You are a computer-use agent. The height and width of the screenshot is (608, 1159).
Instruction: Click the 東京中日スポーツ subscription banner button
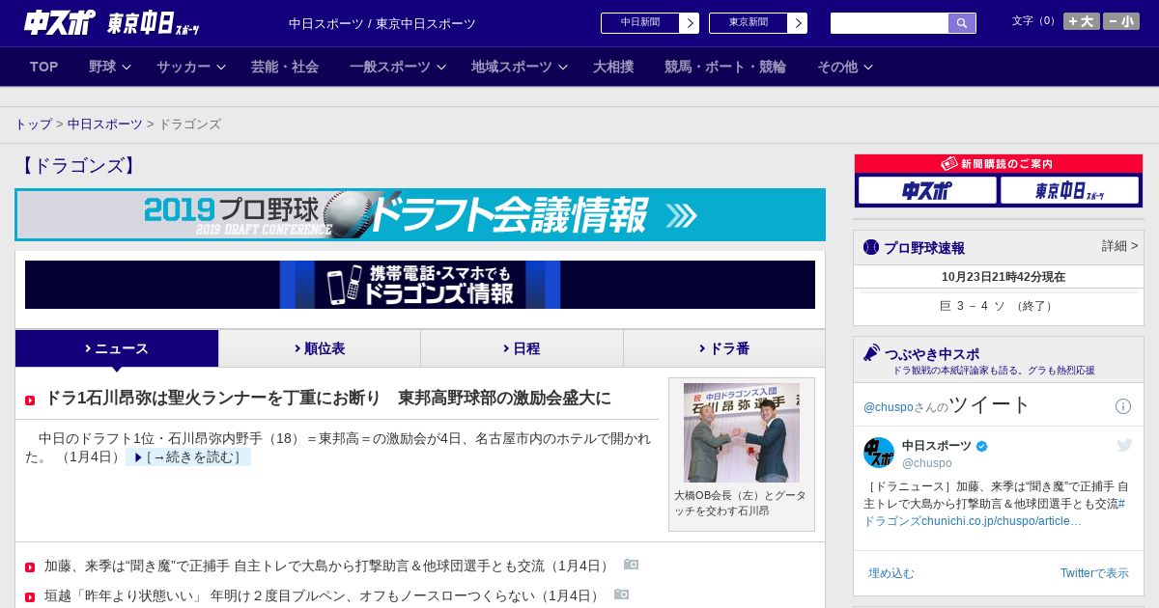click(x=1069, y=190)
